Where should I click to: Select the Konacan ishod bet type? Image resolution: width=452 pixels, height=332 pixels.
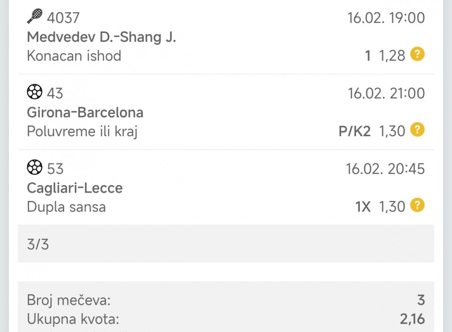point(74,56)
